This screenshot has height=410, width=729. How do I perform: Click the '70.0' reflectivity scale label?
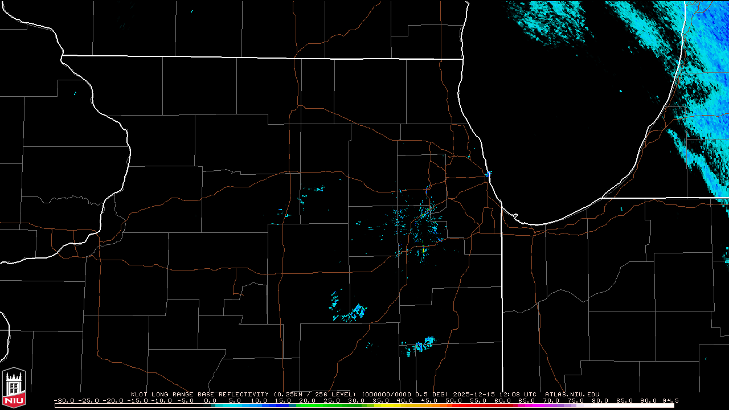pyautogui.click(x=552, y=401)
